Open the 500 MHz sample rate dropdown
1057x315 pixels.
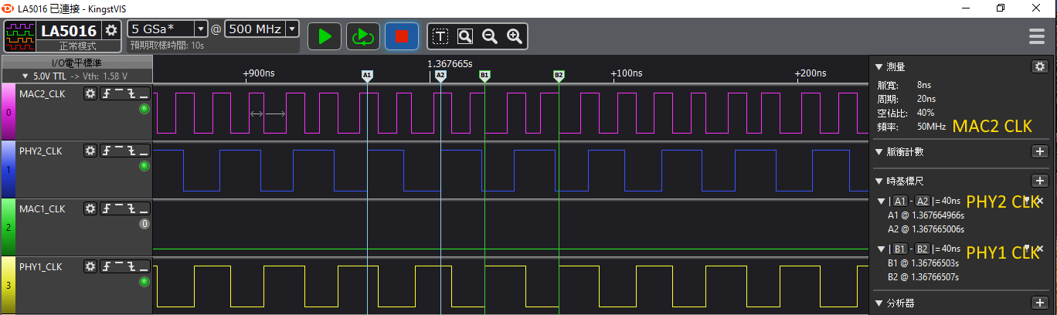tap(291, 29)
